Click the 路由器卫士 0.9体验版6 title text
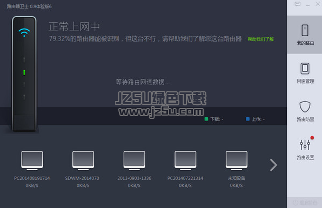 tap(29, 6)
